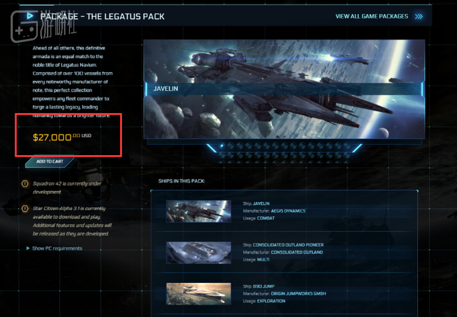
Task: Open the Javelin ship name link in list
Action: tap(261, 203)
